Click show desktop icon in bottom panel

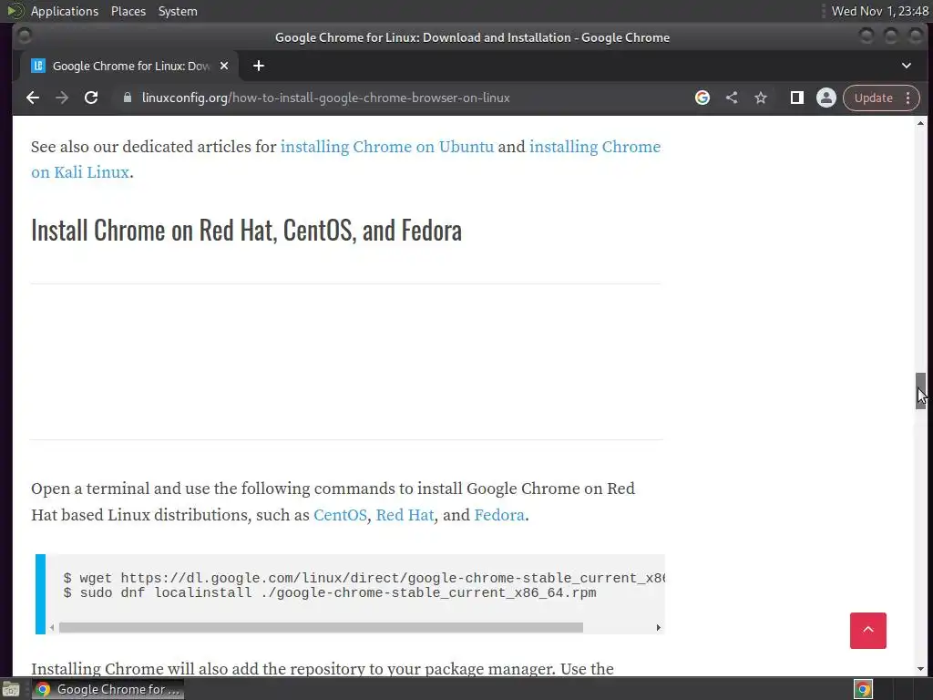tap(11, 689)
